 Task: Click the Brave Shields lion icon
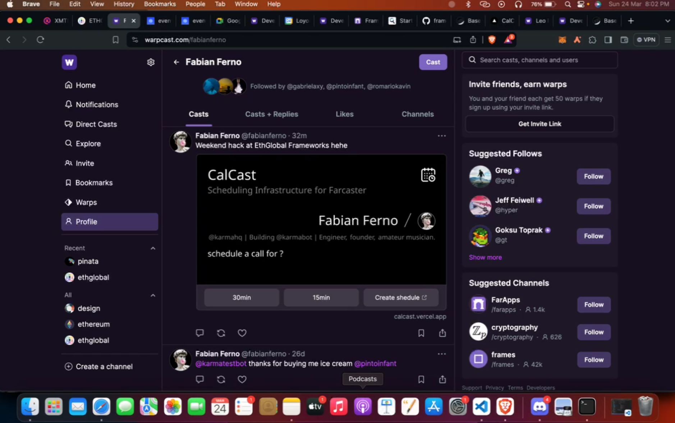click(x=492, y=40)
